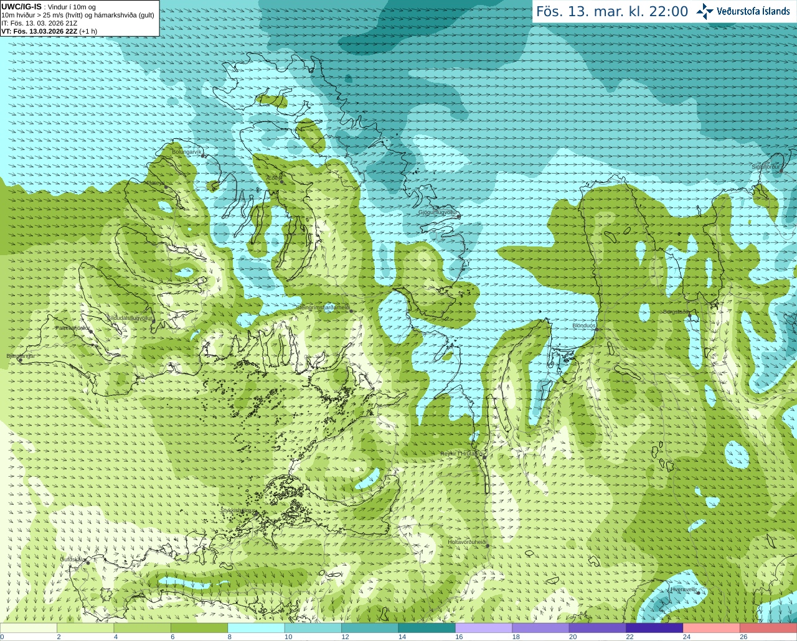Select the violet 20–22 m/s legend swatch
The width and height of the screenshot is (797, 641).
click(x=598, y=628)
